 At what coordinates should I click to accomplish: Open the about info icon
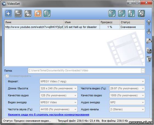pyautogui.click(x=131, y=13)
